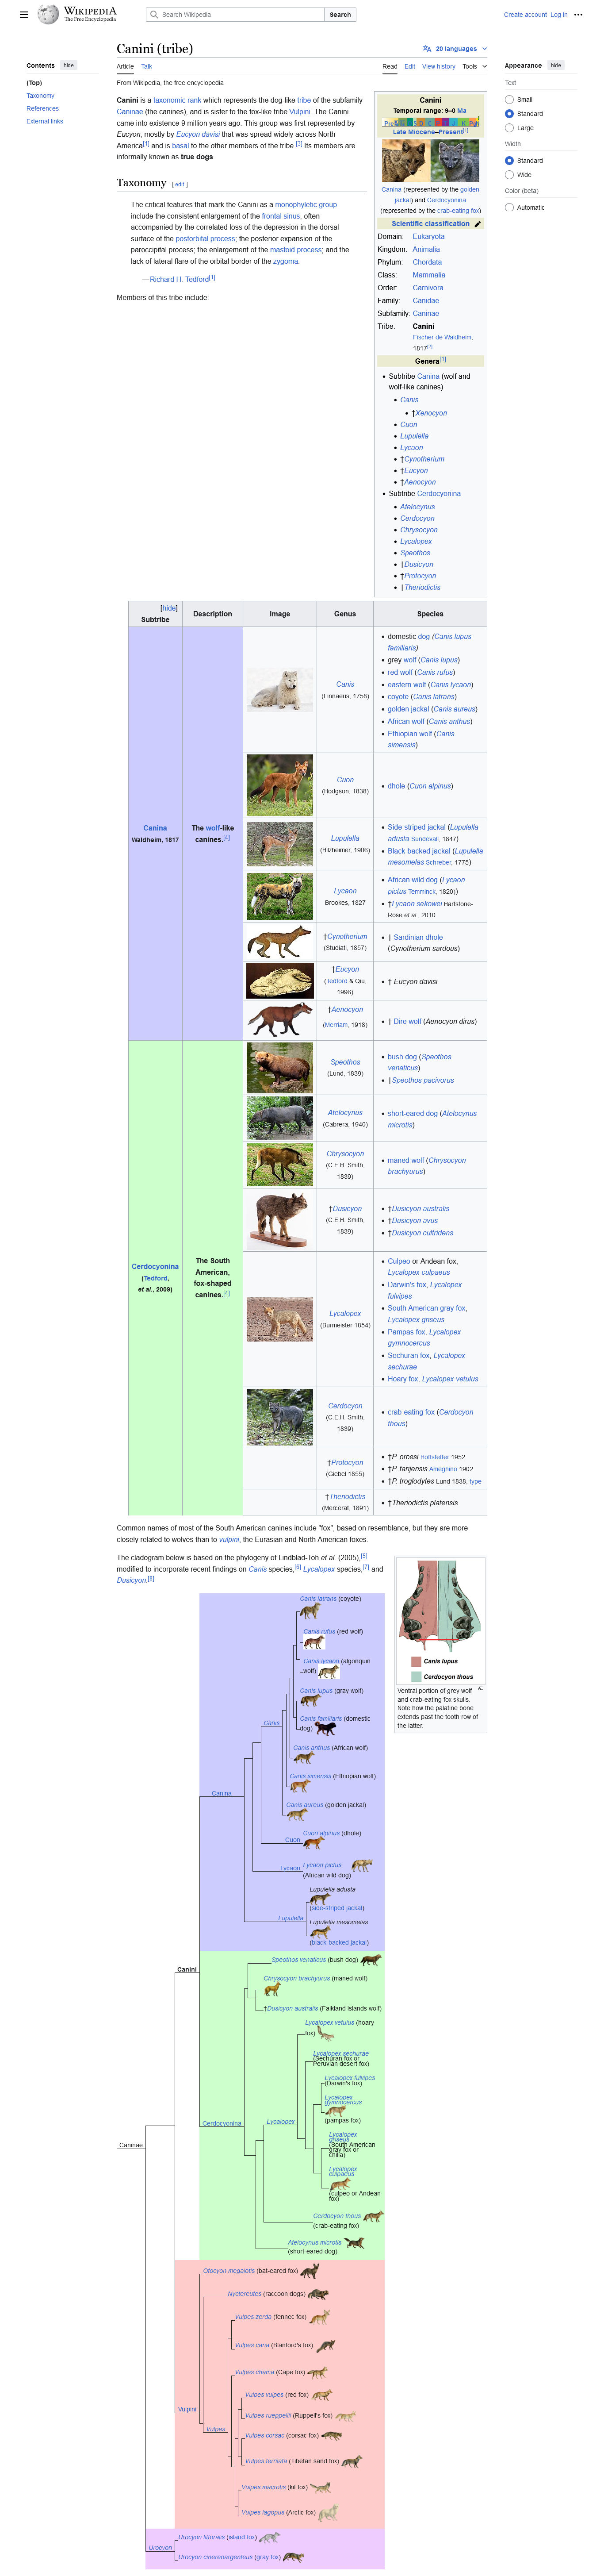
Task: Open the Carnivora order link
Action: pos(429,288)
